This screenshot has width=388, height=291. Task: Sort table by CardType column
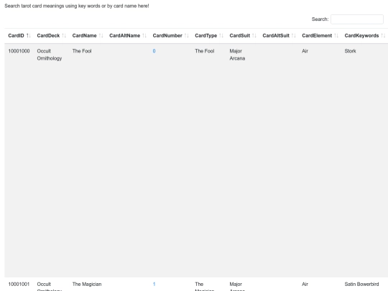208,36
